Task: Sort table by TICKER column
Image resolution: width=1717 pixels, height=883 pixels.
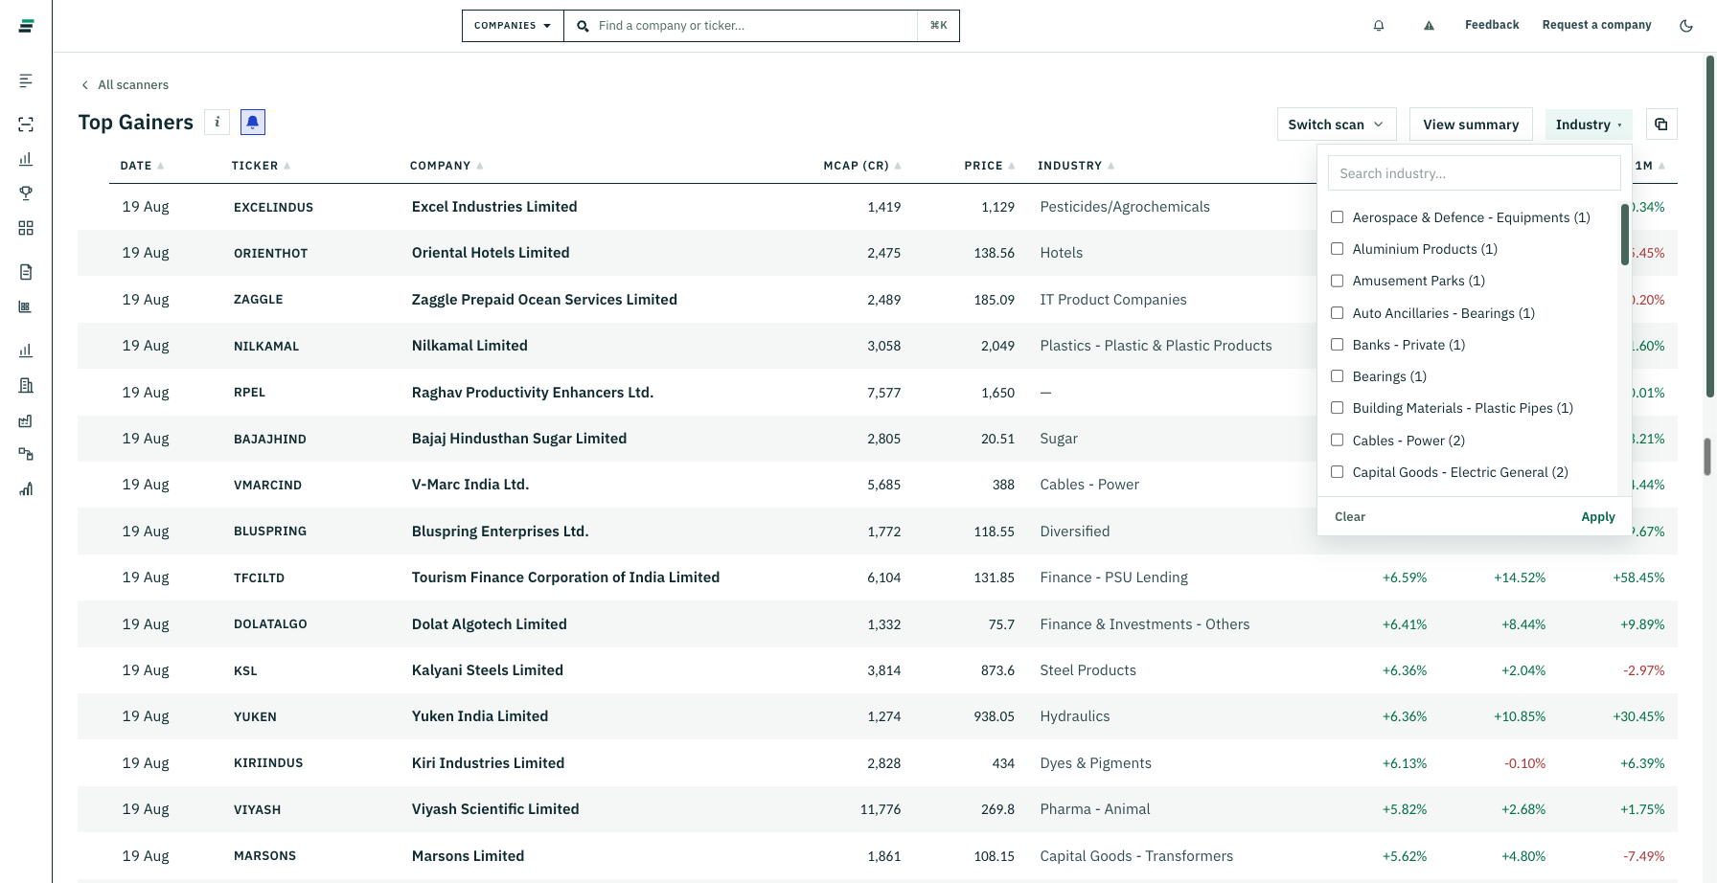Action: click(x=261, y=166)
